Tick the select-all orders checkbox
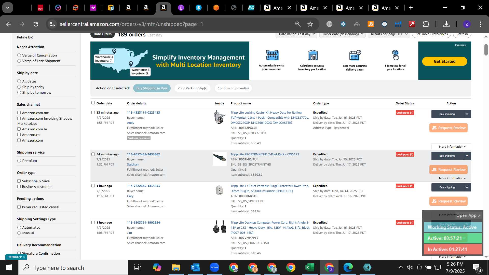 coord(93,103)
